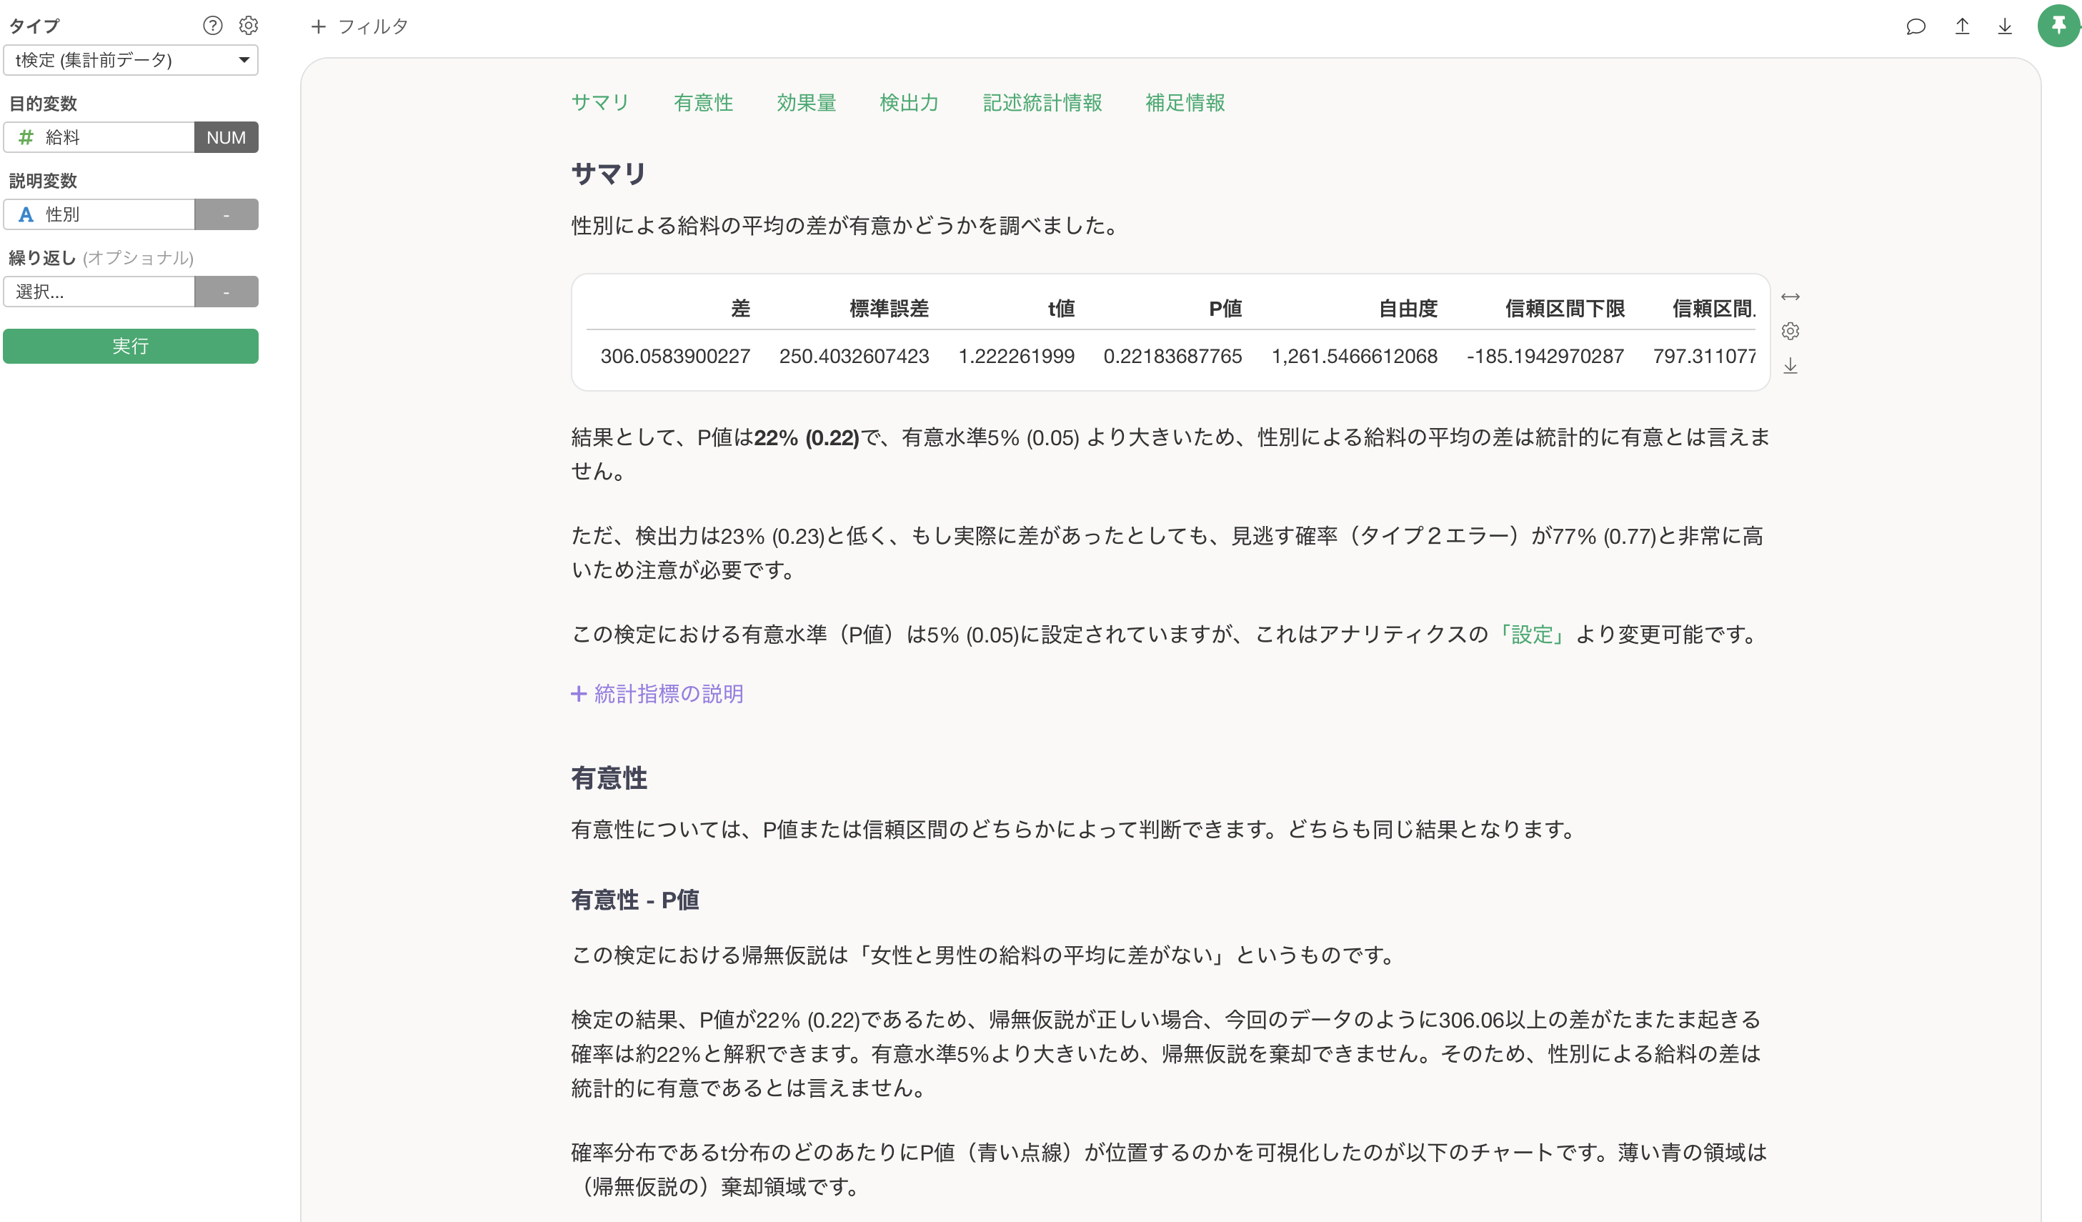Jump to the 有意性 section tab

coord(703,102)
